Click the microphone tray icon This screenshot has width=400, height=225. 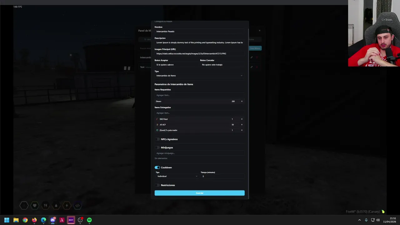[x=366, y=220]
